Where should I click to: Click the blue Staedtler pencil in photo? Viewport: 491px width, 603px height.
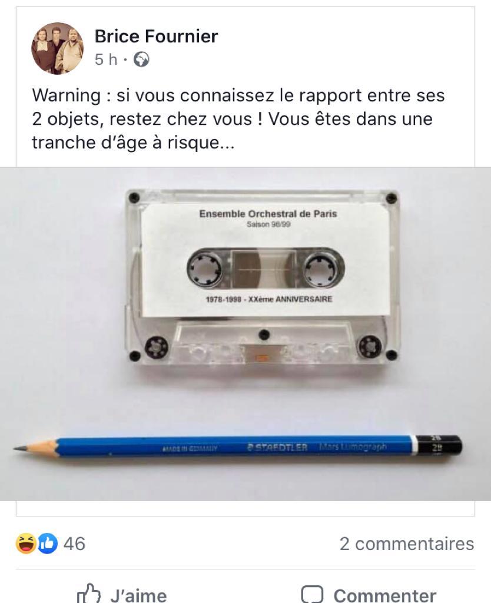click(238, 446)
